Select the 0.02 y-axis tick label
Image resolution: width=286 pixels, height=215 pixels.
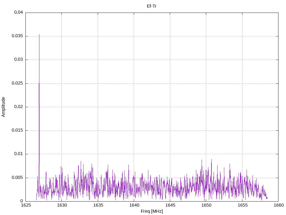(x=18, y=107)
